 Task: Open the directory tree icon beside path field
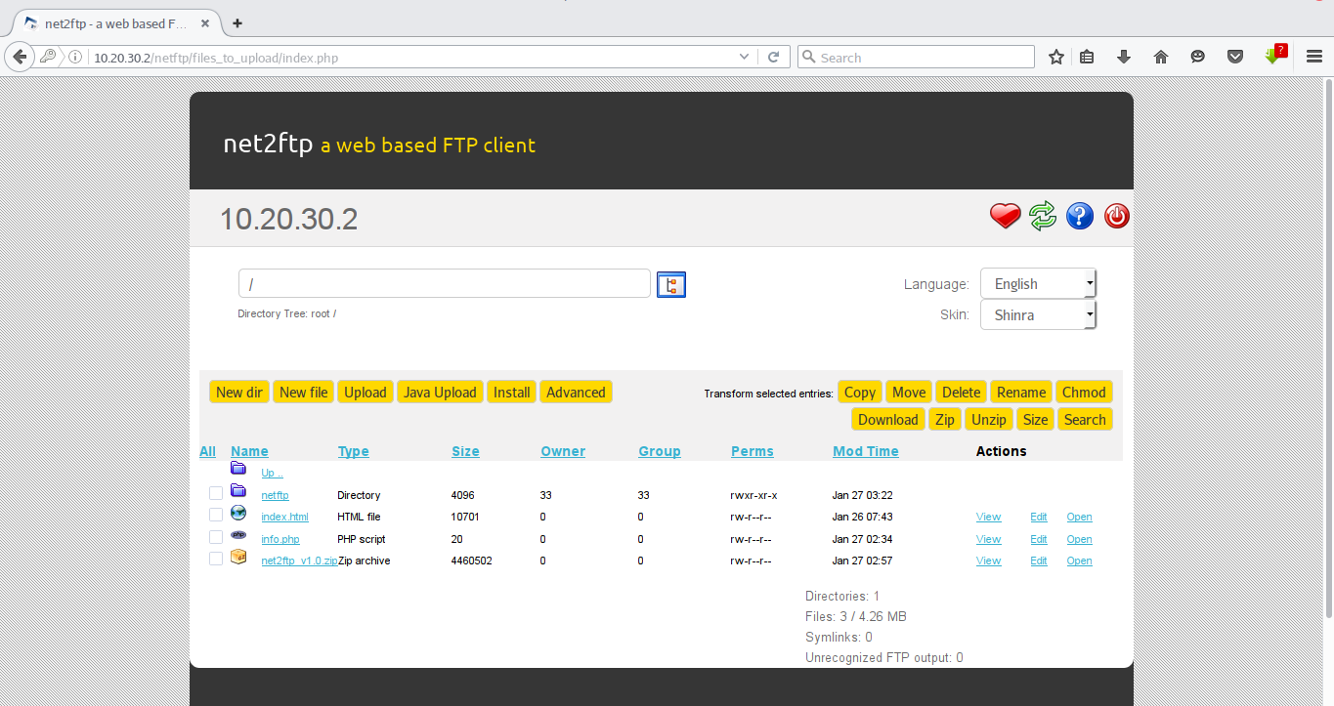pos(670,283)
